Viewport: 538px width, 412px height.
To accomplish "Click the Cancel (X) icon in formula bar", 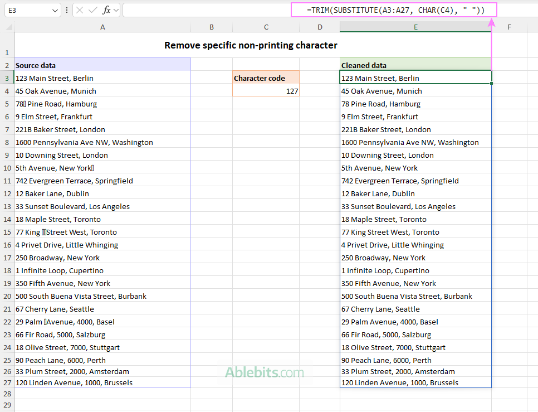I will coord(80,10).
